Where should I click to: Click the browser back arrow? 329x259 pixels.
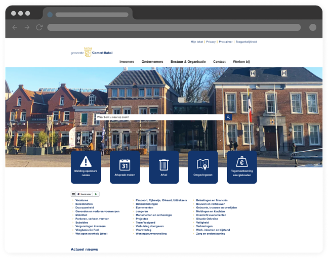(x=15, y=27)
